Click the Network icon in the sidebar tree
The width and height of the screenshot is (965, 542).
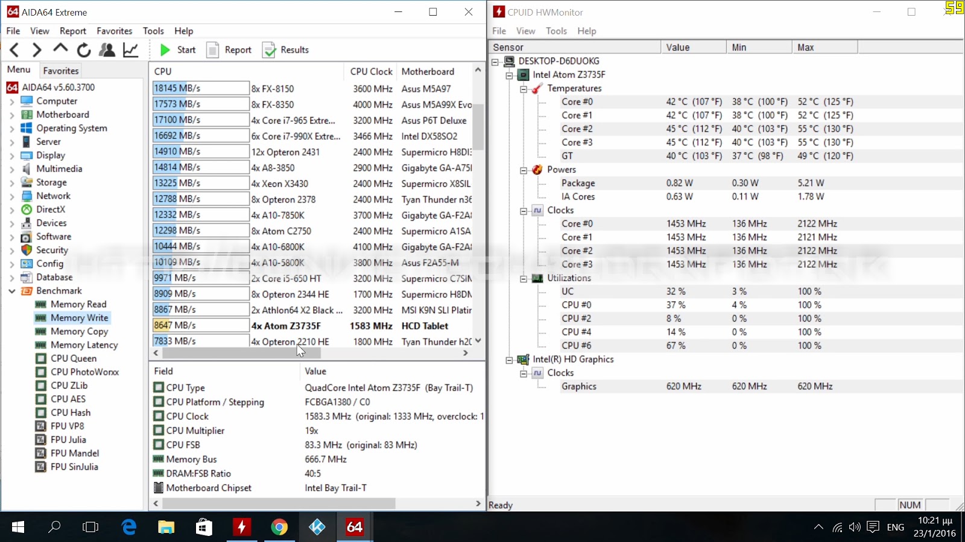tap(27, 196)
